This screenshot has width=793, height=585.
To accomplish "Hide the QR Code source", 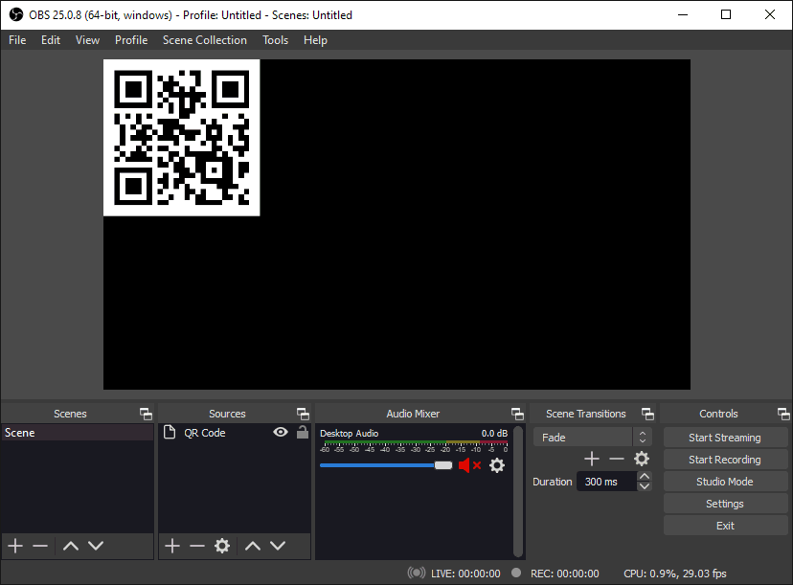I will (x=281, y=433).
